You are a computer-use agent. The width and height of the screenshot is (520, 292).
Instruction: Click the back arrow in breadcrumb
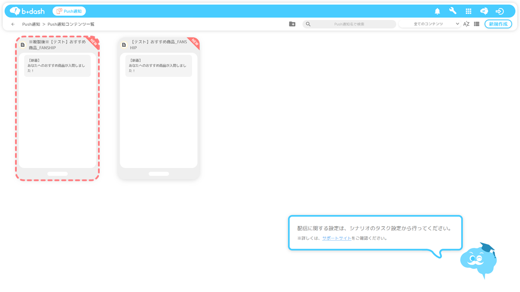tap(13, 24)
